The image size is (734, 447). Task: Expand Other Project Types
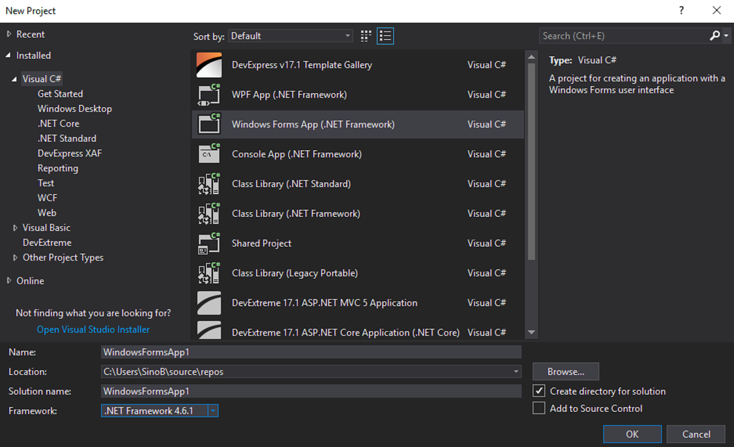tap(16, 257)
